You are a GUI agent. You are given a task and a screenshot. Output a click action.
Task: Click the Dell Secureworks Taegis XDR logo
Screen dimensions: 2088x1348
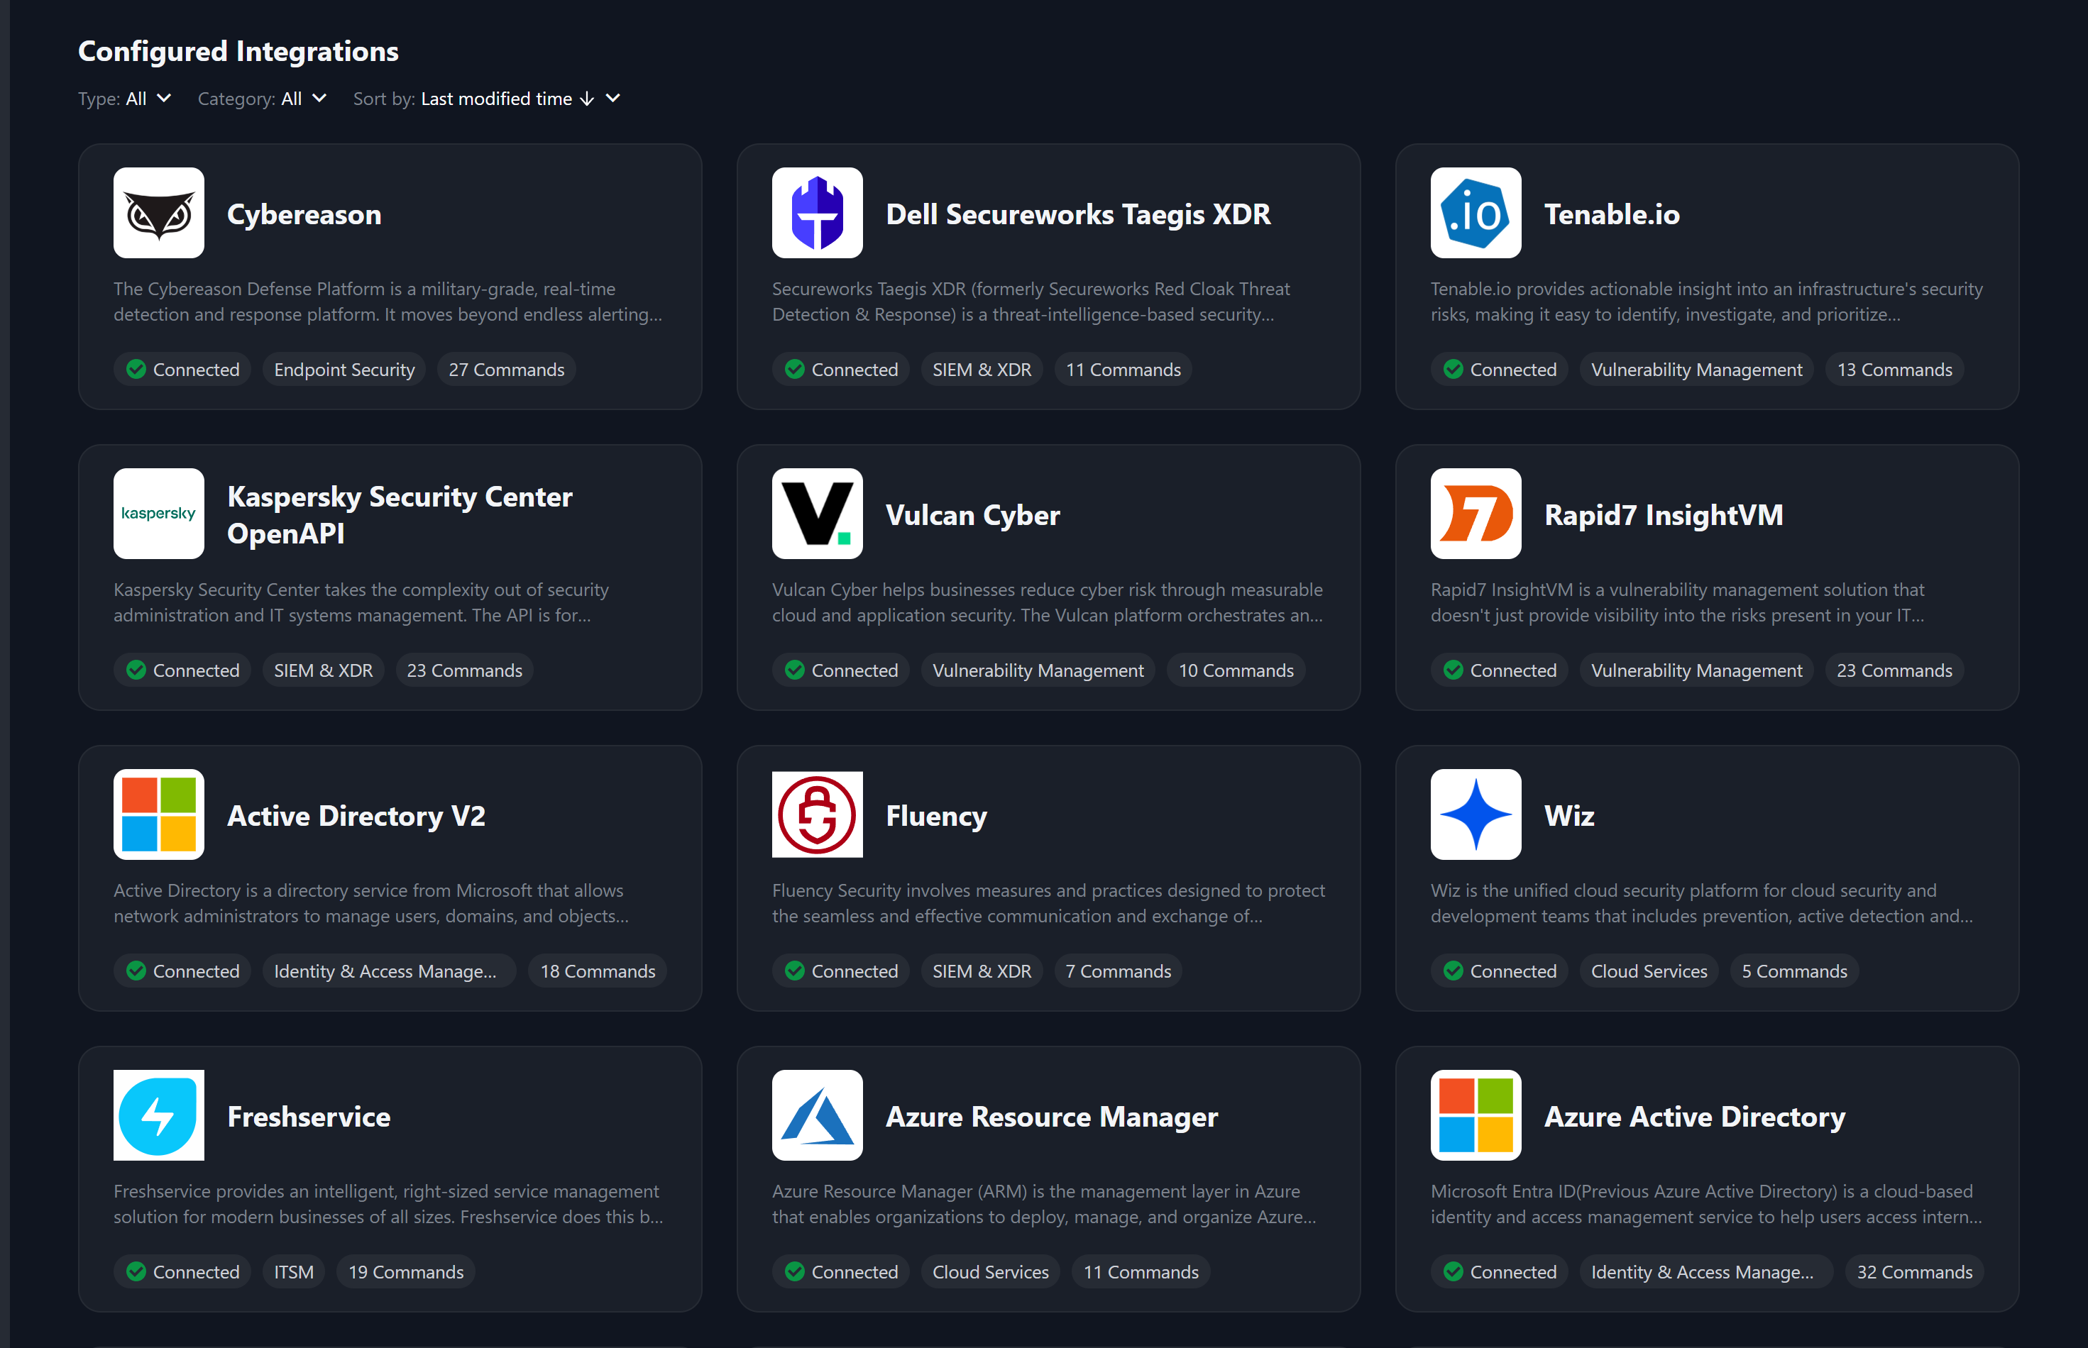(817, 213)
